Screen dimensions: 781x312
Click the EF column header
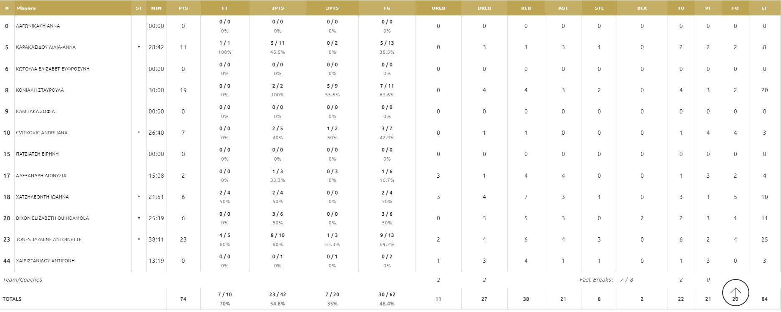[x=764, y=8]
